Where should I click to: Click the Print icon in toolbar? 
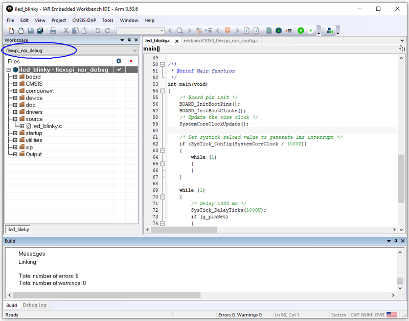point(53,31)
